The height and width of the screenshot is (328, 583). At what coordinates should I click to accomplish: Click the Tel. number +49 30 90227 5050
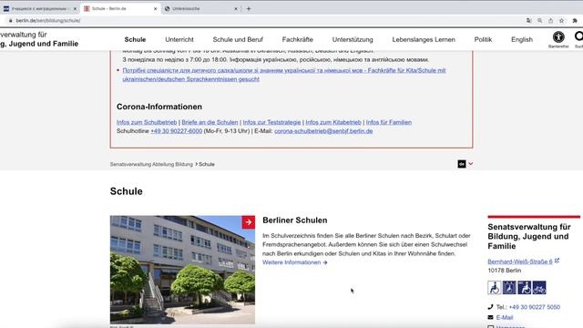535,307
